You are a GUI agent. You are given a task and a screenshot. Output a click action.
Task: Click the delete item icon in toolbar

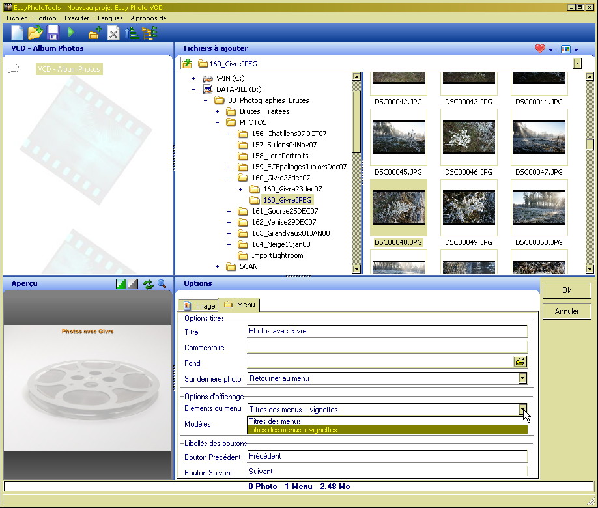pyautogui.click(x=113, y=33)
